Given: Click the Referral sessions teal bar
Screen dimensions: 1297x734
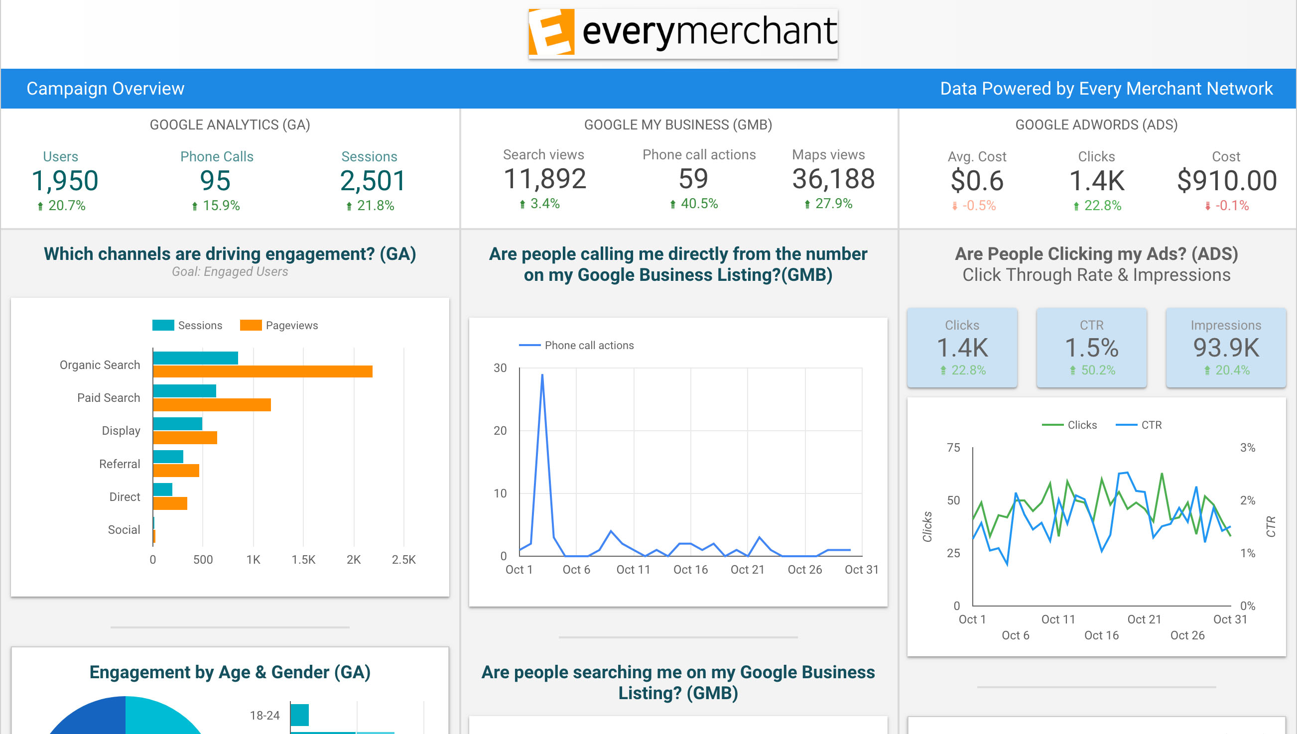Looking at the screenshot, I should [x=168, y=457].
